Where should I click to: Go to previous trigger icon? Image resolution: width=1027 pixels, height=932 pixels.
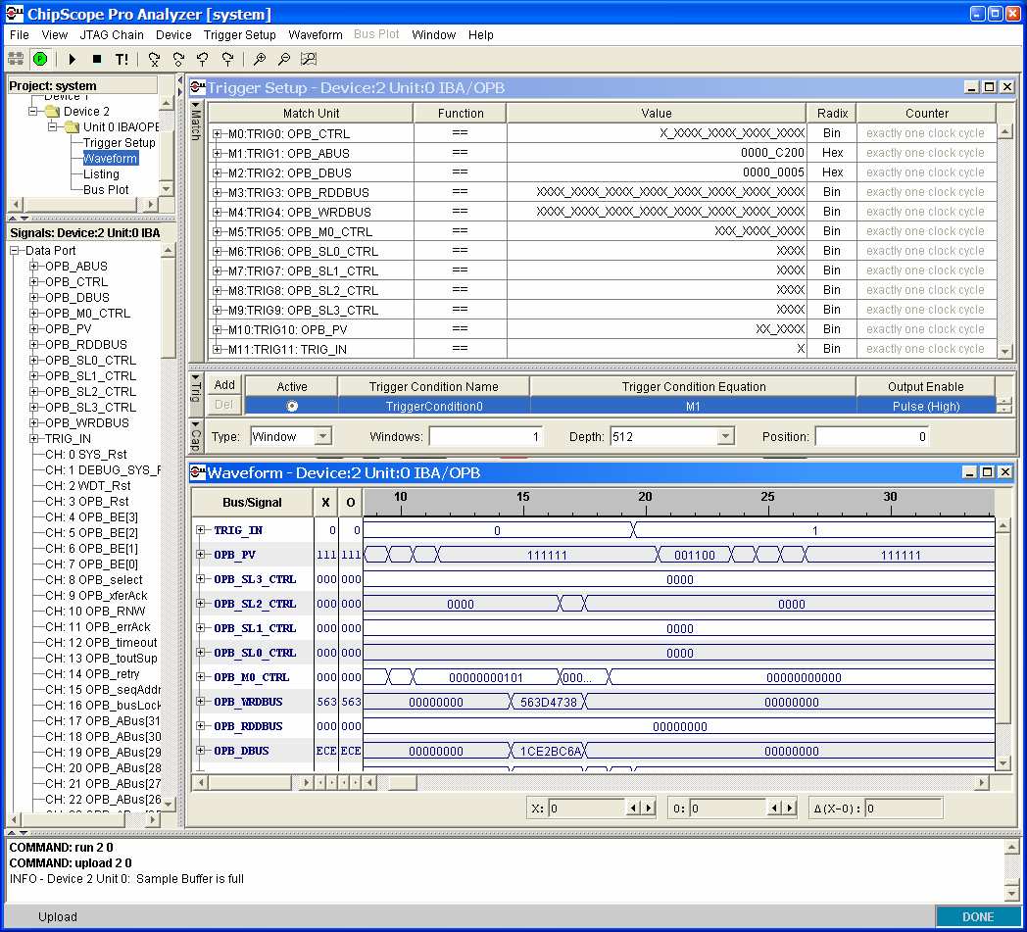(x=203, y=60)
